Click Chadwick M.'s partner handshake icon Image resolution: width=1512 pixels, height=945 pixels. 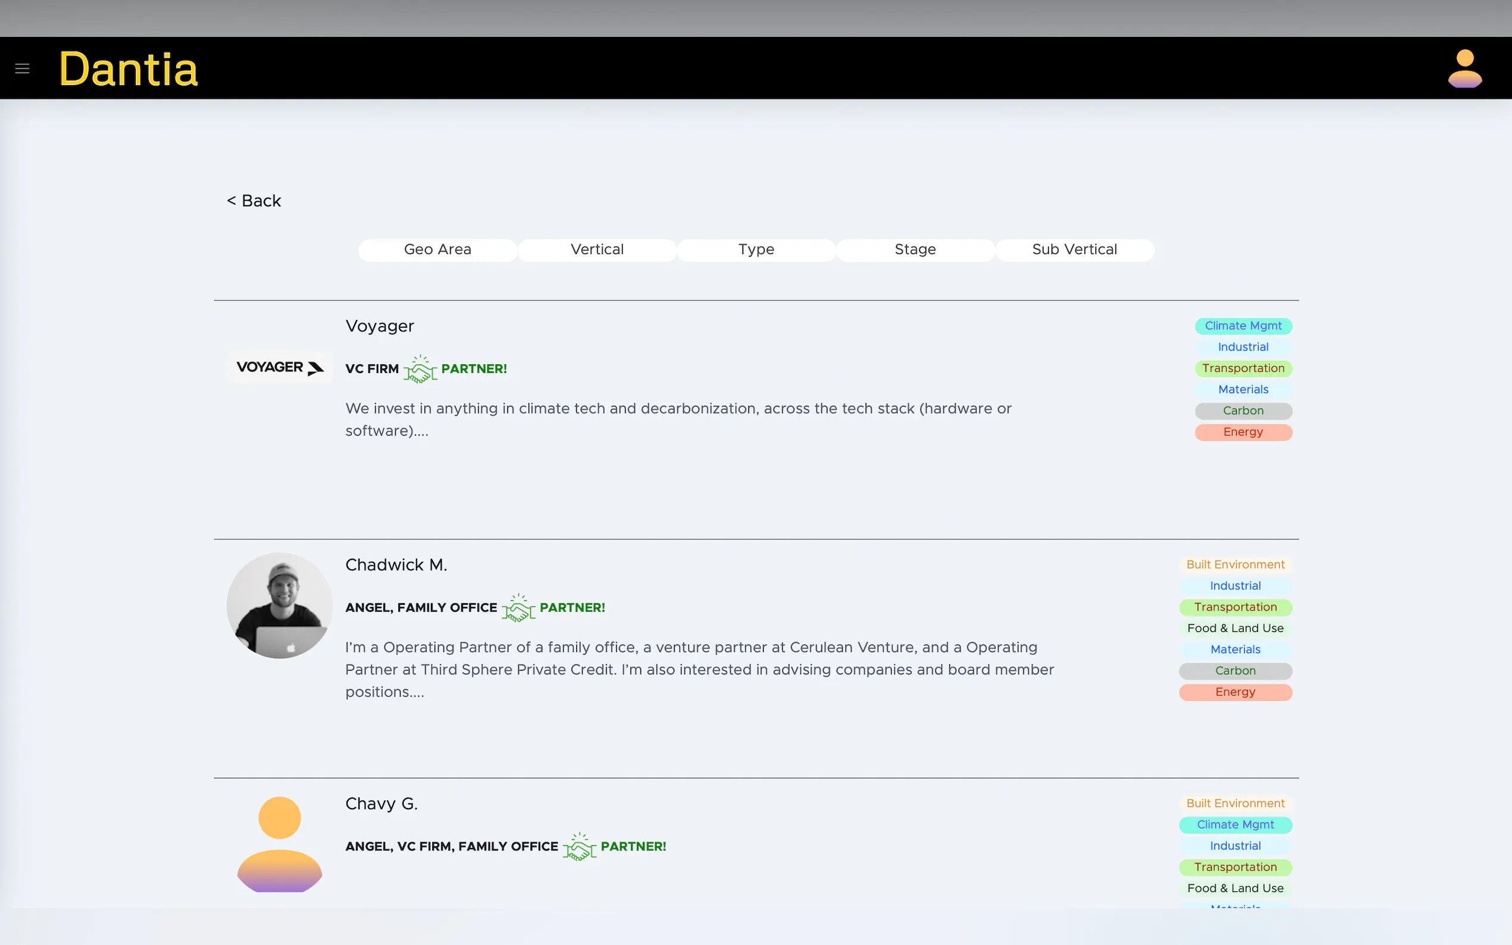[x=518, y=608]
